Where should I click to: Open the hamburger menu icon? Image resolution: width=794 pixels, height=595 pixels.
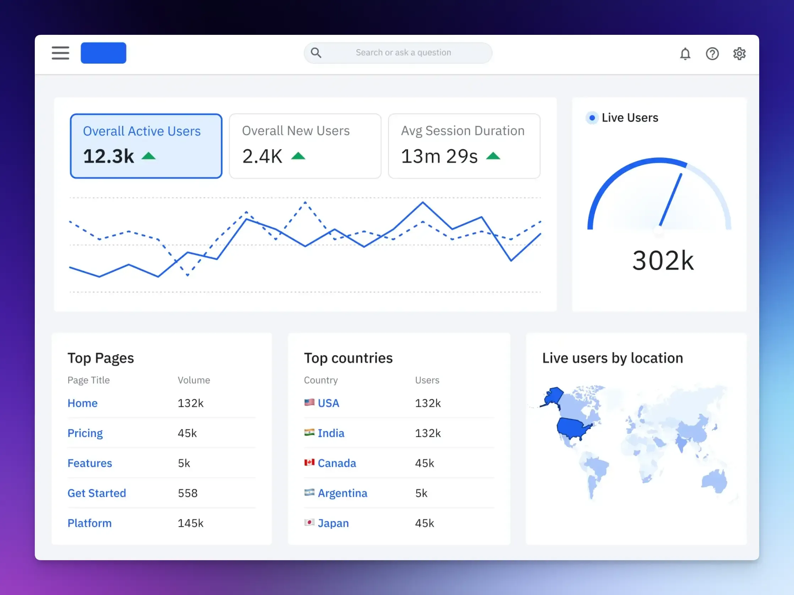click(x=60, y=53)
